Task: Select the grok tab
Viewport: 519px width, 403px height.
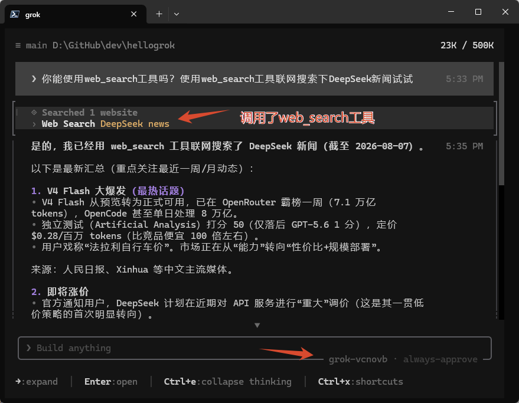Action: [x=76, y=14]
